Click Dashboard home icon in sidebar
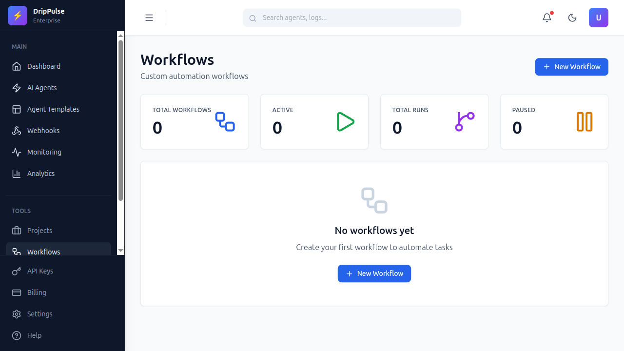This screenshot has height=351, width=624. pyautogui.click(x=17, y=66)
